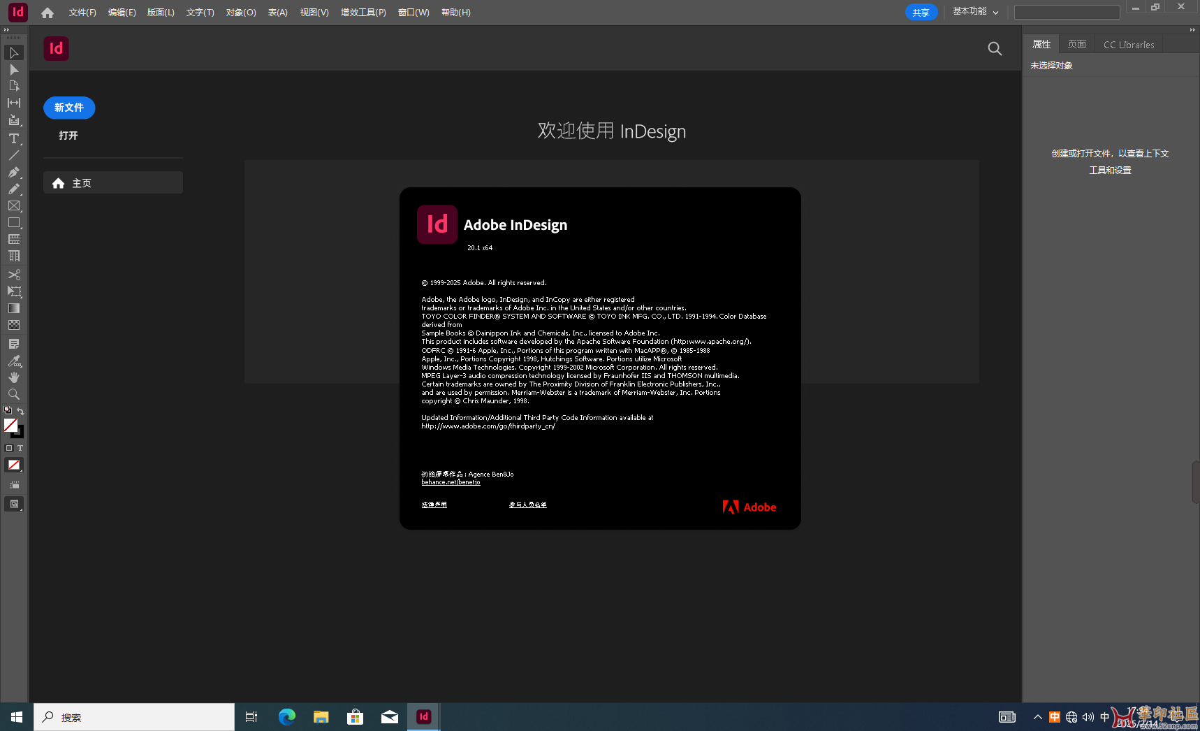Switch to the 属性 panel tab
Image resolution: width=1200 pixels, height=731 pixels.
[x=1041, y=44]
